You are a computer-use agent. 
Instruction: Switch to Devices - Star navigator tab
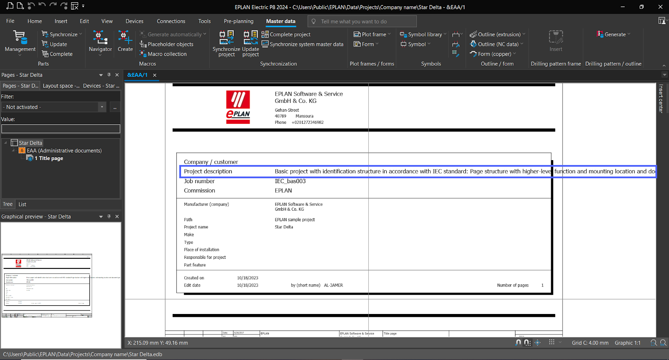click(x=101, y=86)
